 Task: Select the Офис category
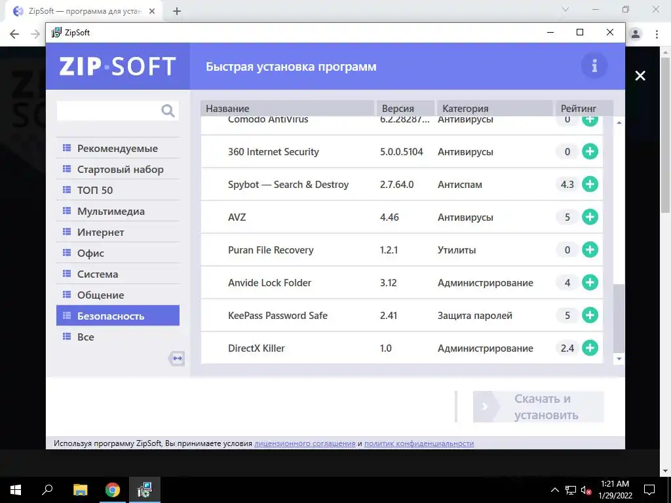[x=118, y=253]
